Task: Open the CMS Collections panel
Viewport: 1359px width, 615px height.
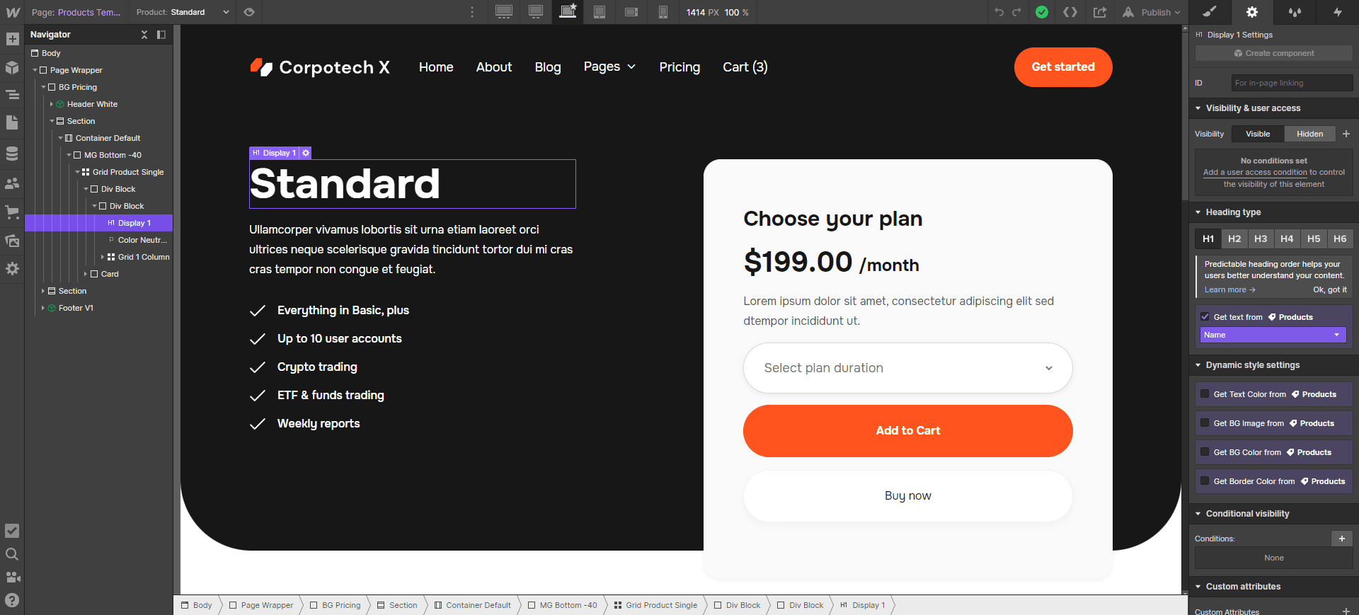Action: point(12,153)
